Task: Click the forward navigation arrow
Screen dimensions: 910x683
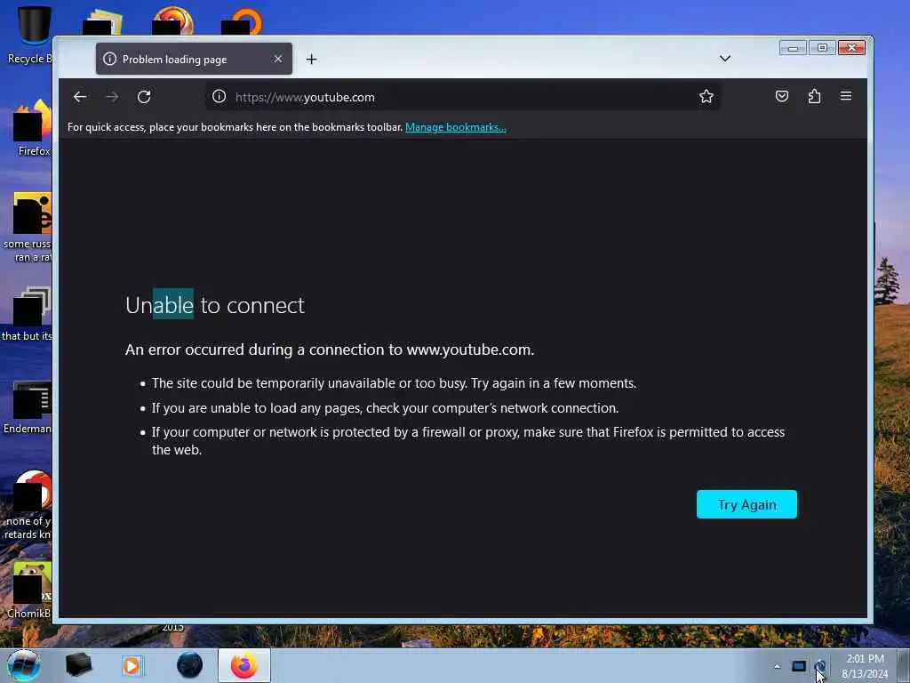Action: (x=112, y=97)
